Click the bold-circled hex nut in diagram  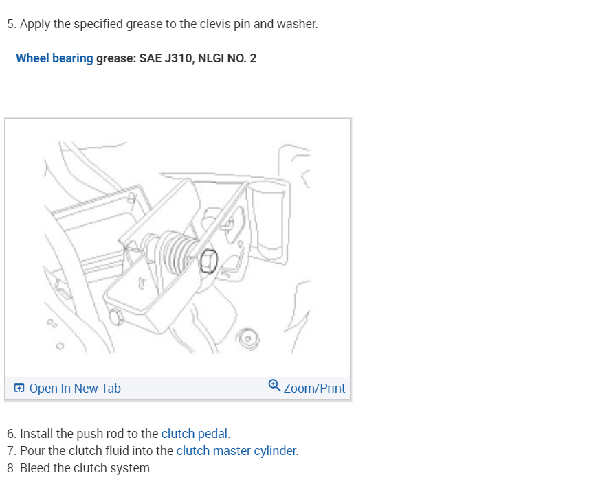click(x=208, y=262)
